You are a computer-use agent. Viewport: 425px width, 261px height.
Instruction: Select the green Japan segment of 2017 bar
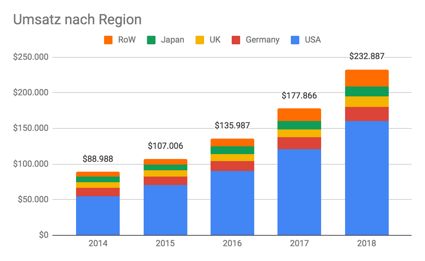299,125
